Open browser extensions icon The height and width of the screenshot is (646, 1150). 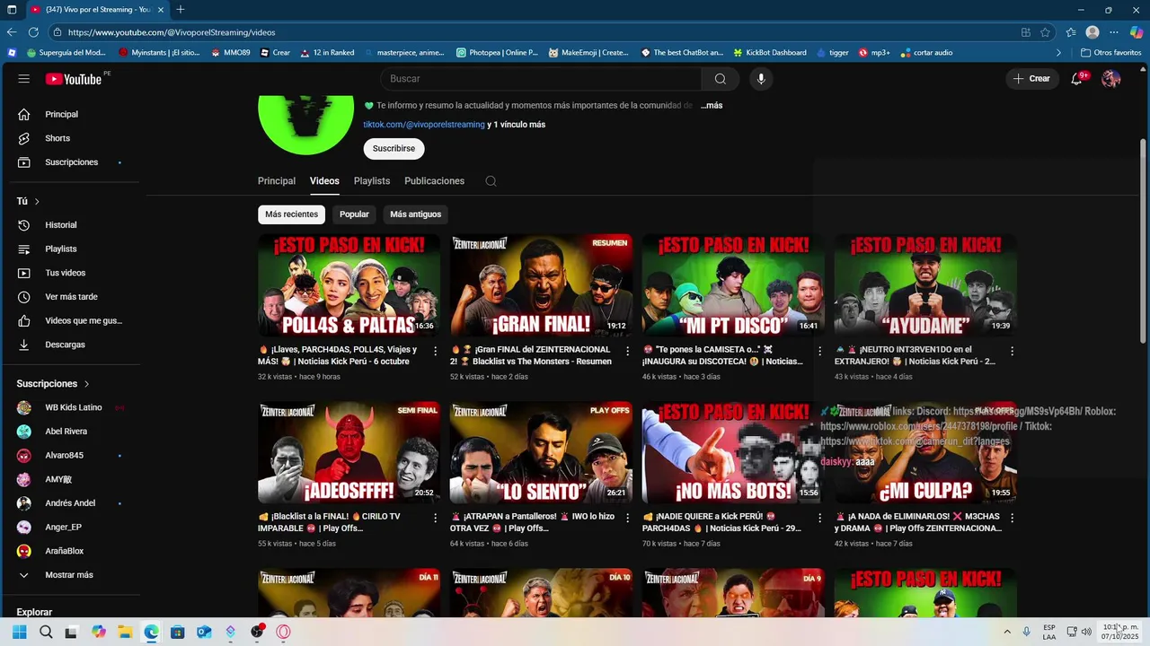1026,32
